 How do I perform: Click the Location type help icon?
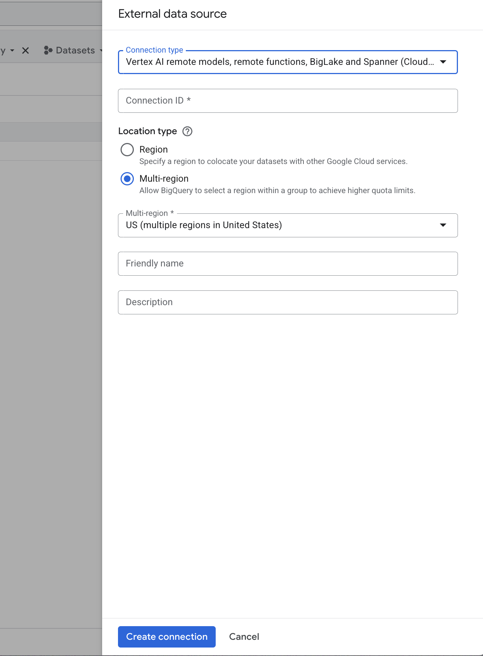point(187,131)
